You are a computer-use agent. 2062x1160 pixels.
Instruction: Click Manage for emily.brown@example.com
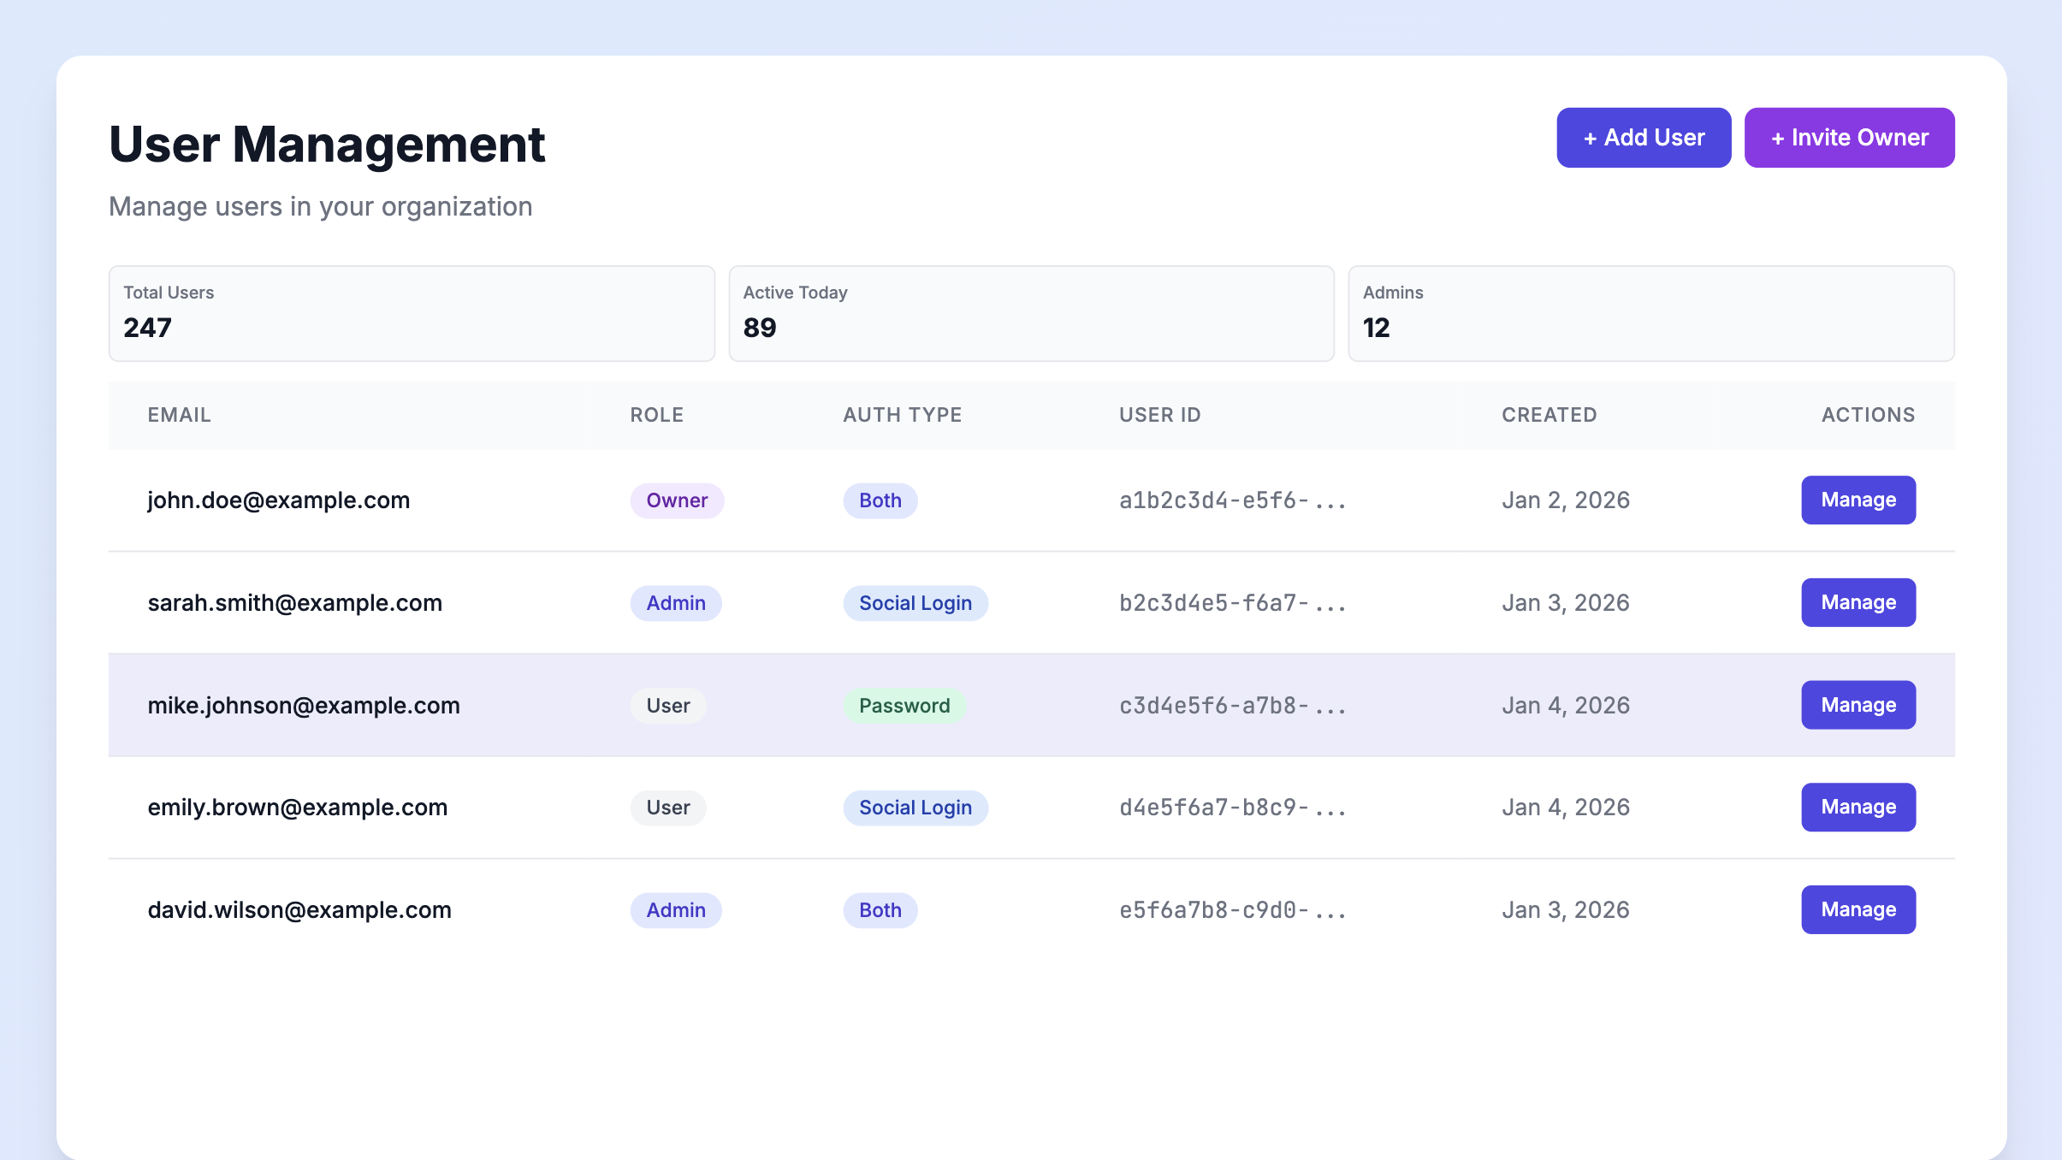point(1858,807)
